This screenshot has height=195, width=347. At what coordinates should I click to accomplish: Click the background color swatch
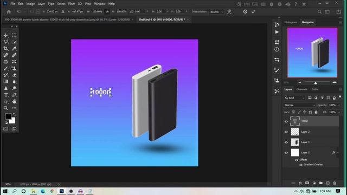tap(13, 121)
